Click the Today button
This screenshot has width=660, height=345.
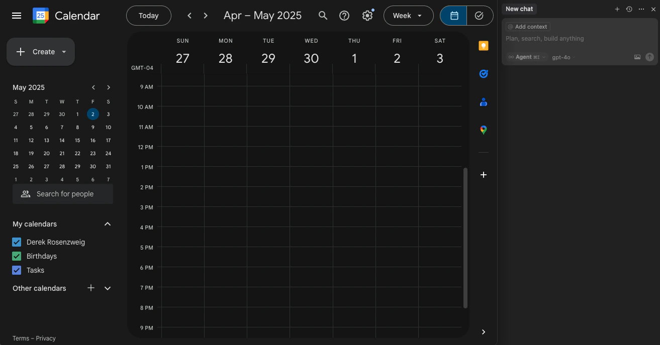click(148, 15)
